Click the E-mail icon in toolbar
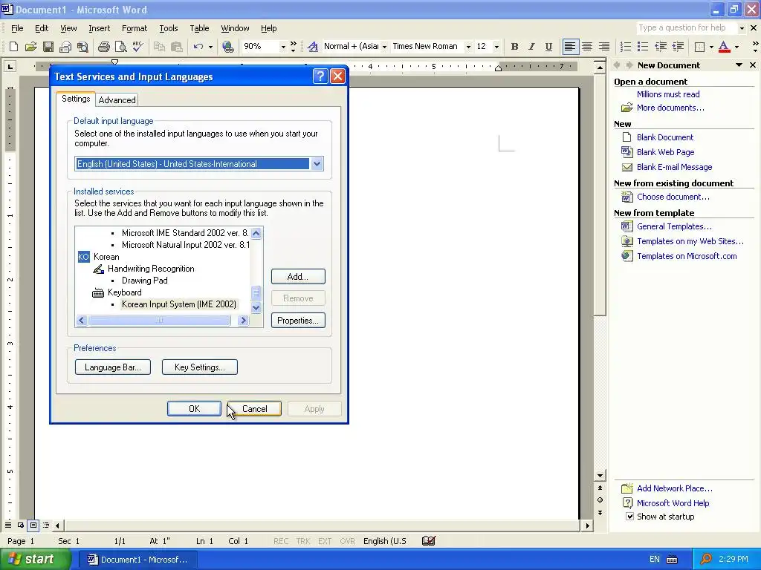This screenshot has width=761, height=570. 65,47
